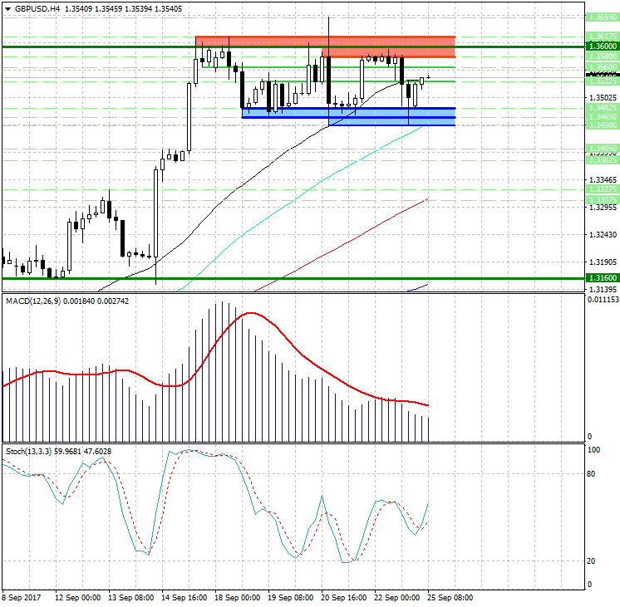Click the 1.34825 price level label
Screen dimensions: 620x607
602,108
